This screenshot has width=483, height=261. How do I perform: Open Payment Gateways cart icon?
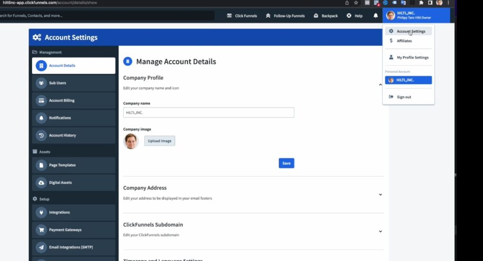42,230
